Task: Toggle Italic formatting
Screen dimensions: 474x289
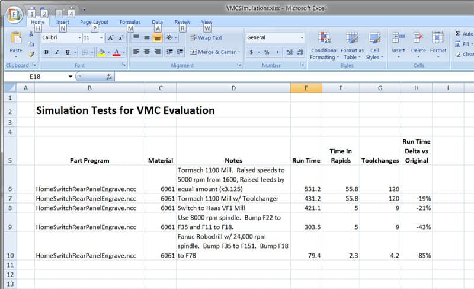Action: 58,52
